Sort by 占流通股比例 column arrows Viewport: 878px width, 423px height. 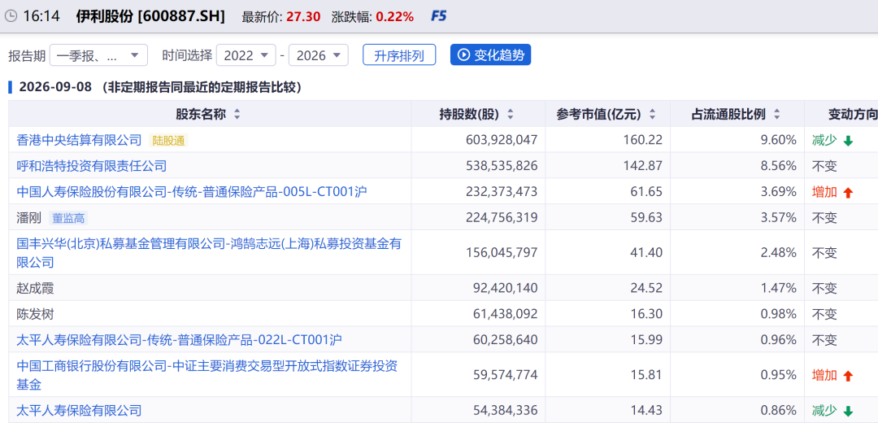pyautogui.click(x=776, y=115)
